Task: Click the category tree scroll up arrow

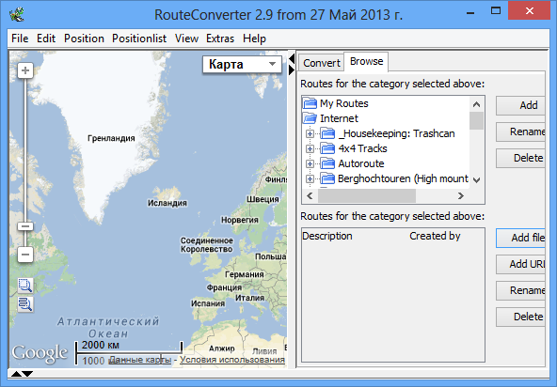Action: click(x=476, y=104)
